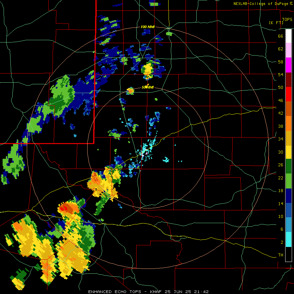This screenshot has height=294, width=294.
Task: Click the "62" legend value
Action: point(281,49)
